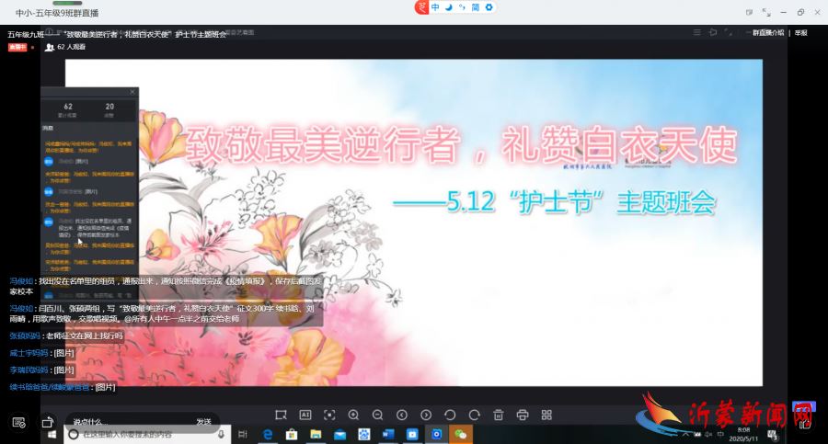Screen dimensions: 828x444
Task: Go to the previous image arrow
Action: coord(402,415)
